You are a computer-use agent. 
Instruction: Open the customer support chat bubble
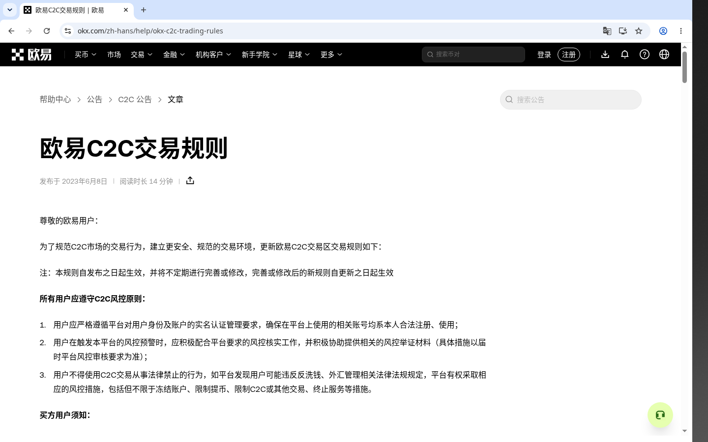coord(660,415)
